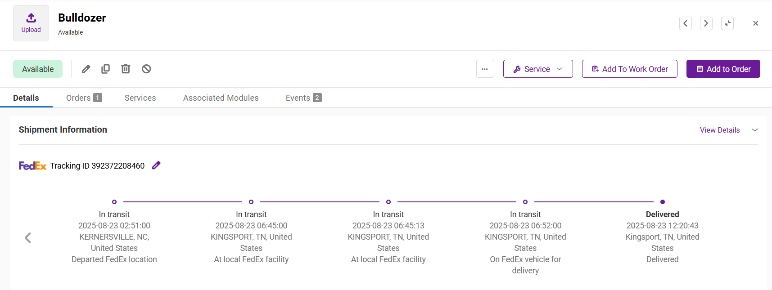Click the Upload icon button

31,23
